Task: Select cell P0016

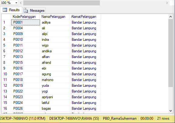Action: pos(25,68)
